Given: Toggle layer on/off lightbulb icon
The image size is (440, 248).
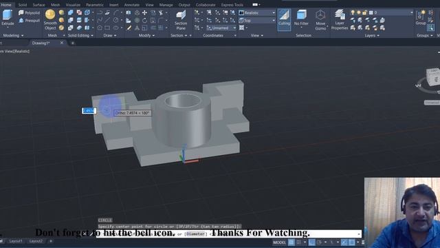Looking at the screenshot, I should pos(353,12).
